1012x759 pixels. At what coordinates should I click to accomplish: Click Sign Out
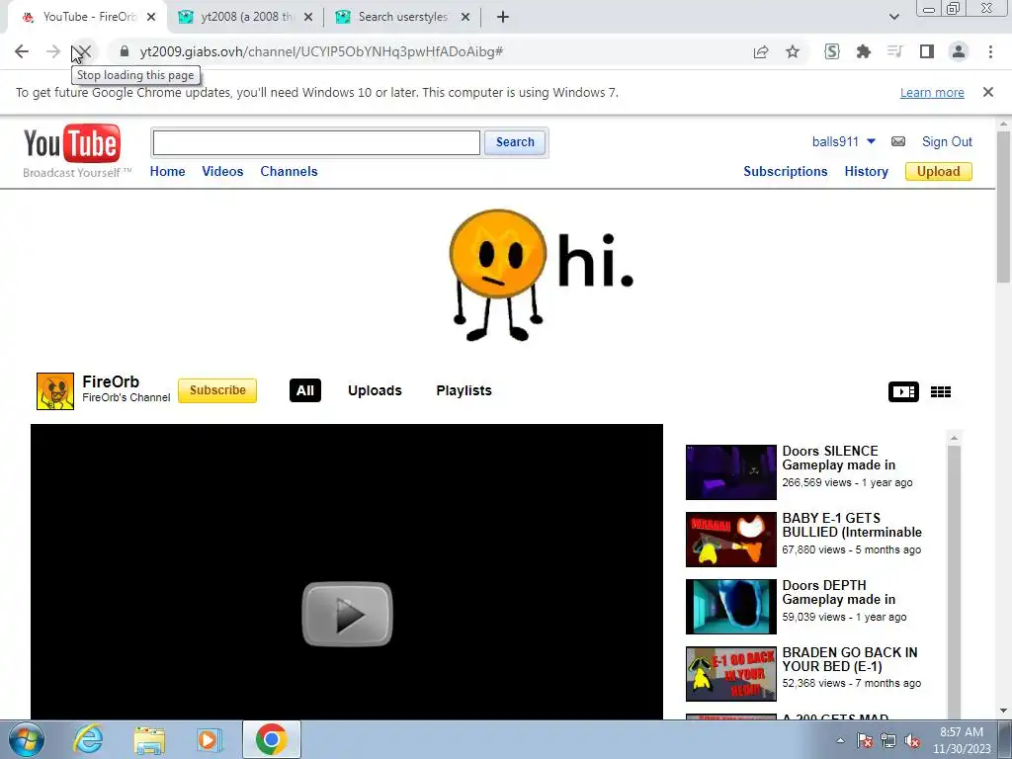click(947, 141)
